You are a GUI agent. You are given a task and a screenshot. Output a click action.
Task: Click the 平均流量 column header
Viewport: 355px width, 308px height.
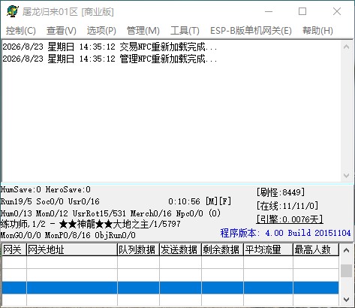click(268, 249)
